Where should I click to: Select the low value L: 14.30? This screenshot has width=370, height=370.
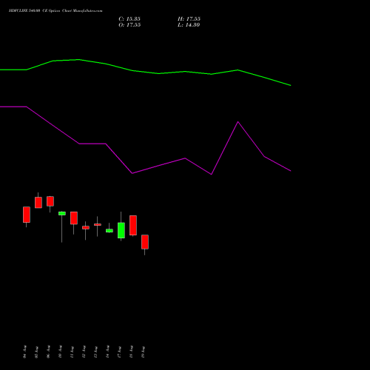pos(189,25)
